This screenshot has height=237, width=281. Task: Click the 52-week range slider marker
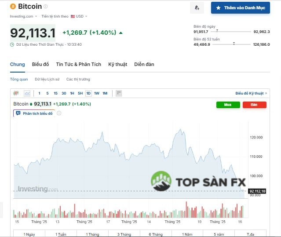click(234, 43)
